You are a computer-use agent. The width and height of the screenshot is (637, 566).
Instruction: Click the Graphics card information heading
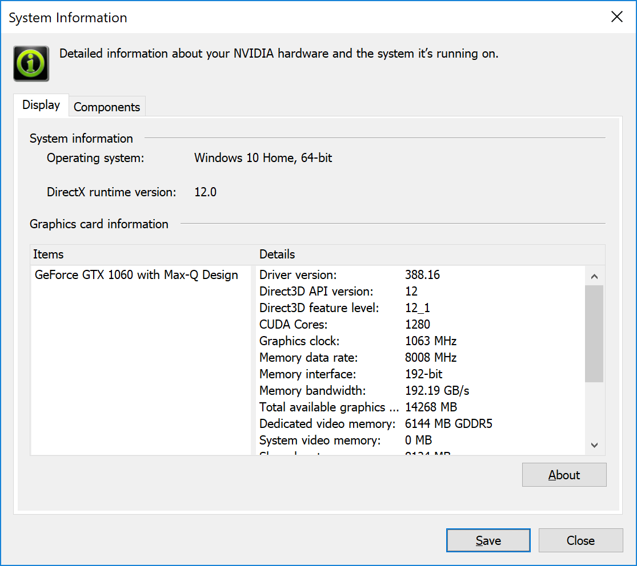(99, 224)
